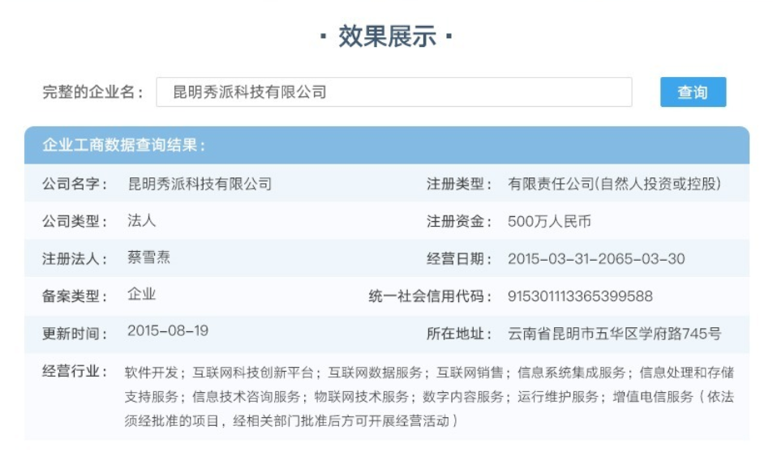Click the 经营日期 date range value

[596, 259]
